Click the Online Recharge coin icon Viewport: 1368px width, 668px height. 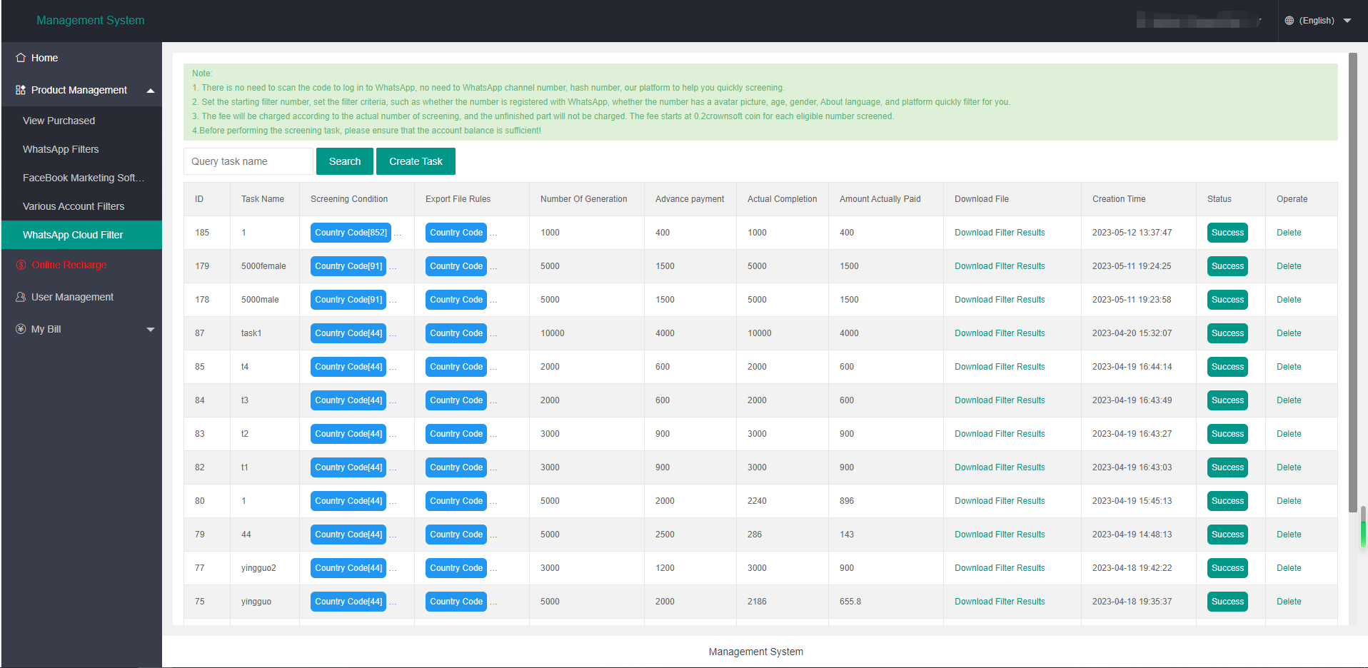(21, 265)
